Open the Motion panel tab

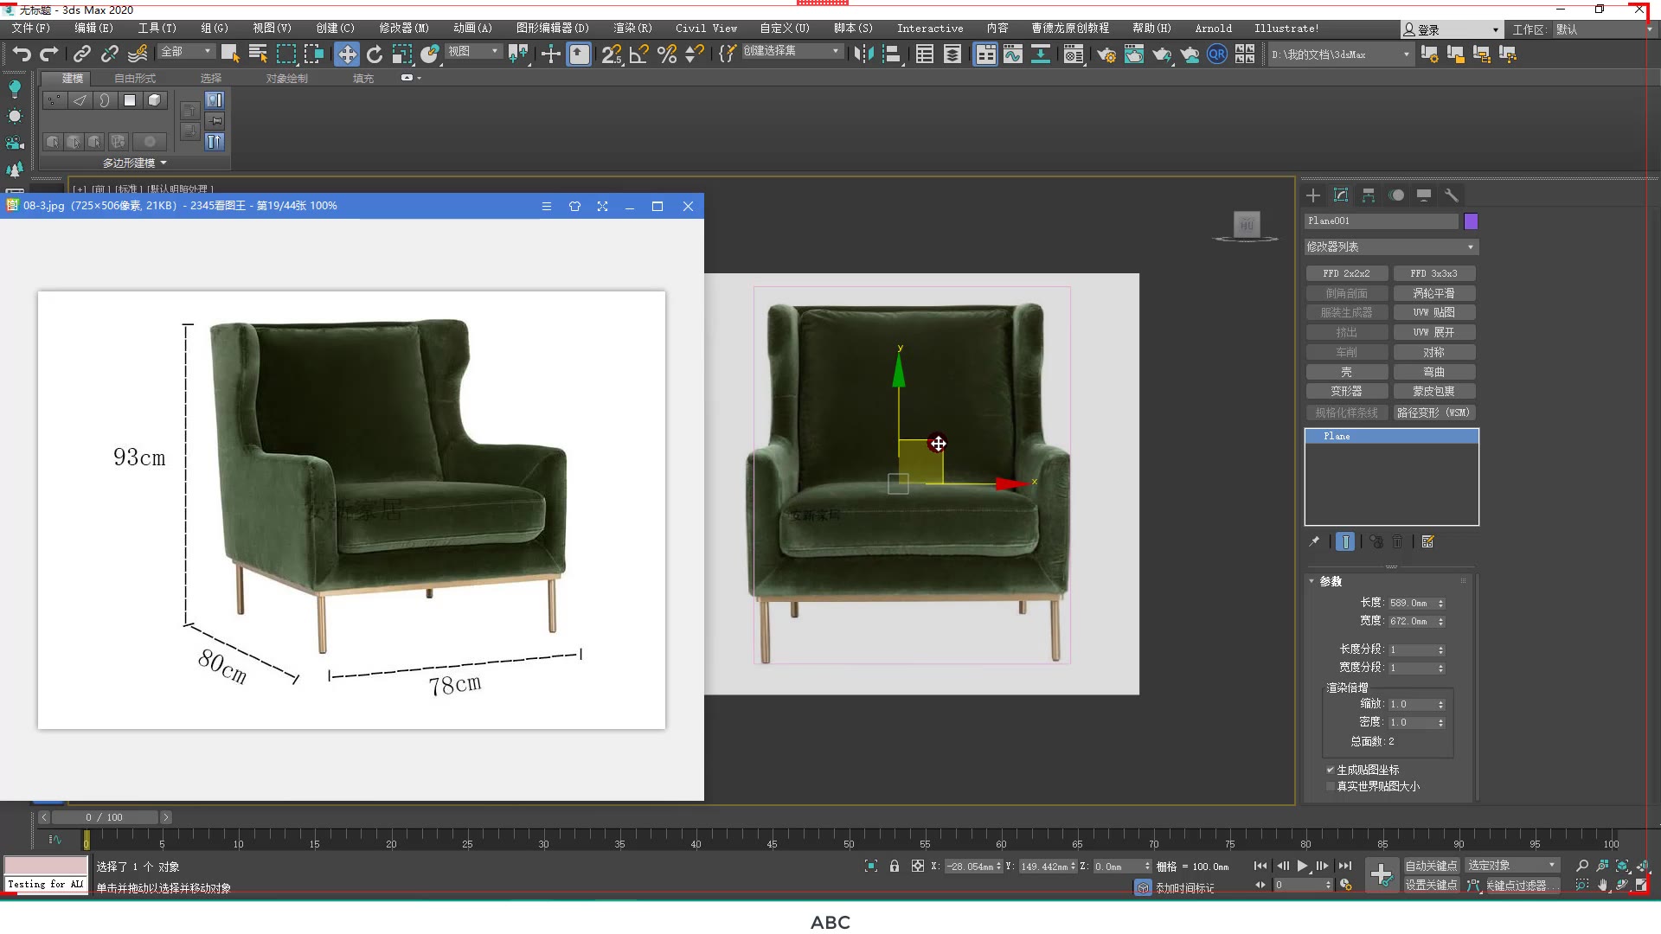click(1396, 195)
